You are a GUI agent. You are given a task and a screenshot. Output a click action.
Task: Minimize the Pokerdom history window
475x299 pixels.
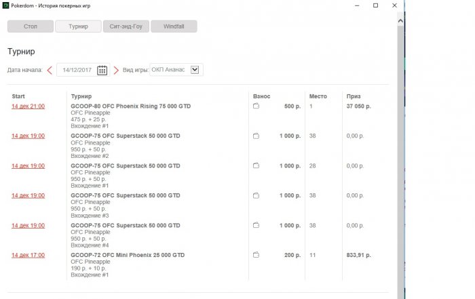(357, 5)
